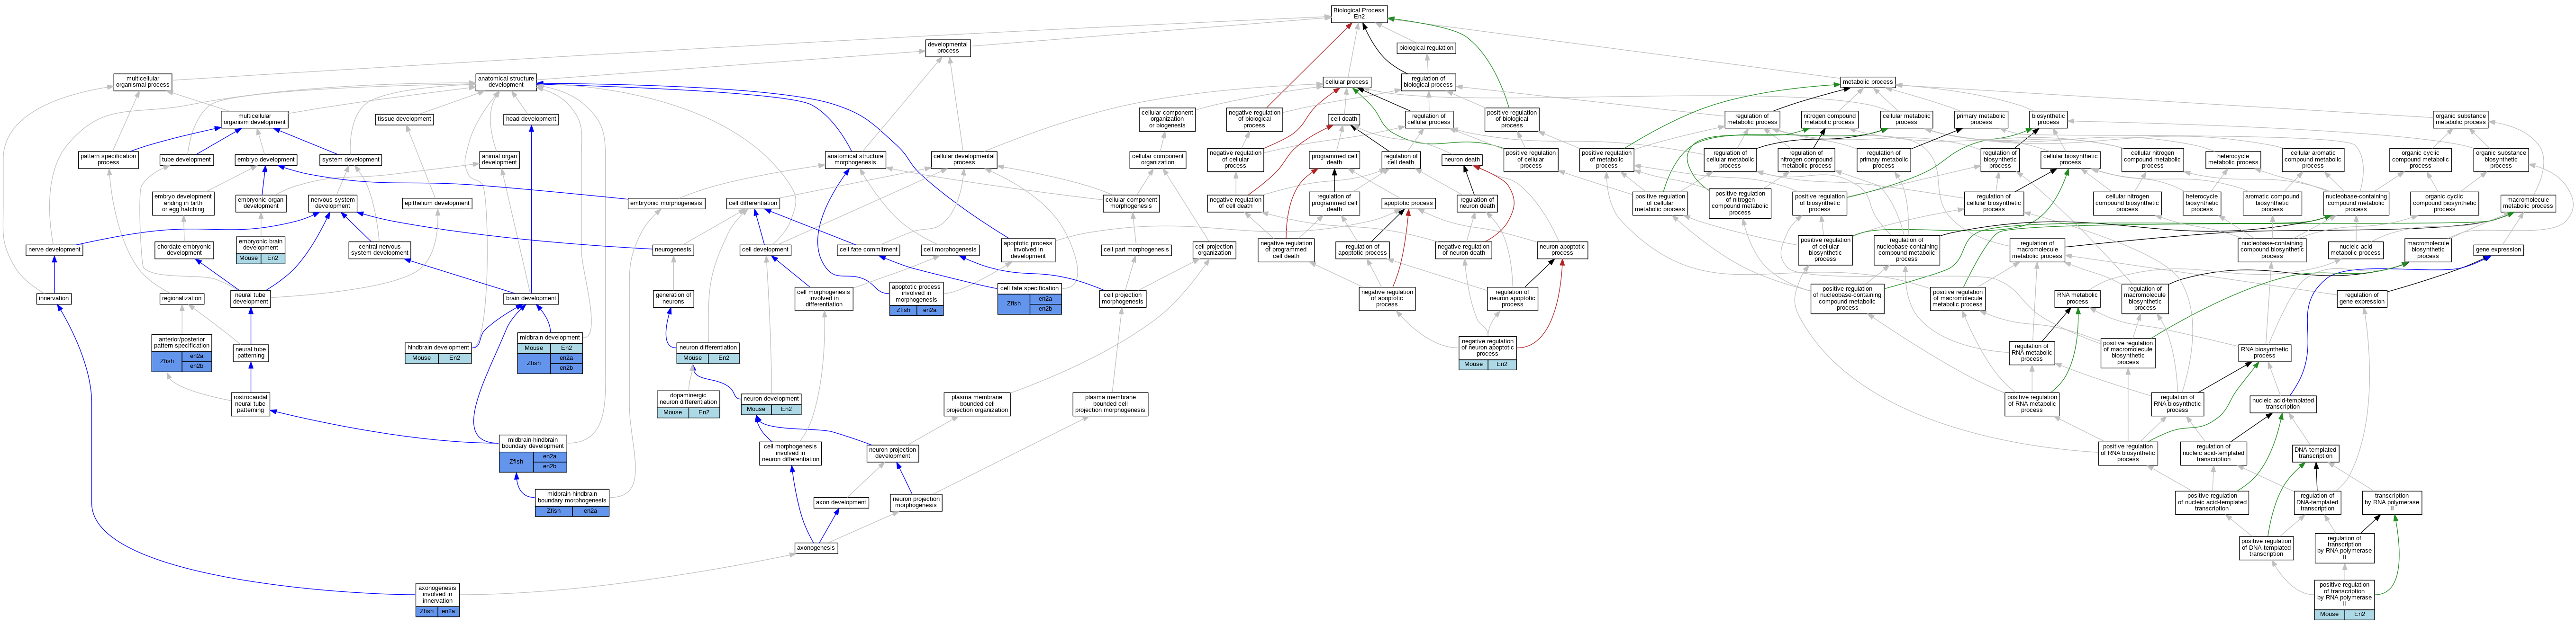Click 'midbrain-hindbrain boundary morphogenesis' title
The image size is (2576, 625).
[572, 497]
